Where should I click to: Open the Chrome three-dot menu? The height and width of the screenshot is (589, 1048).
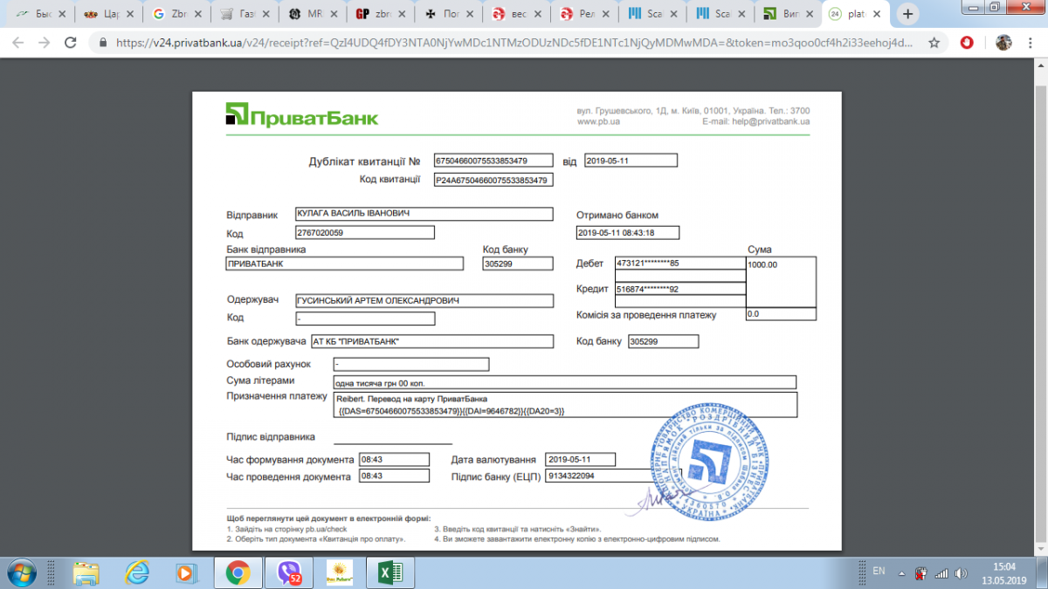point(1031,42)
